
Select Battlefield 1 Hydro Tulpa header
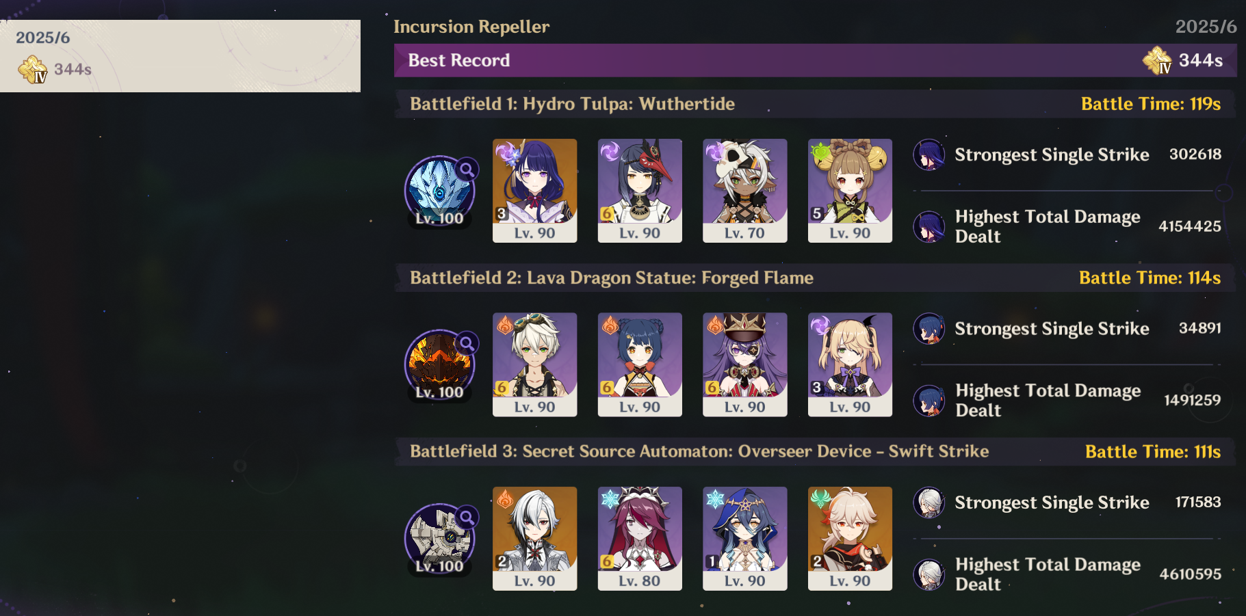815,104
